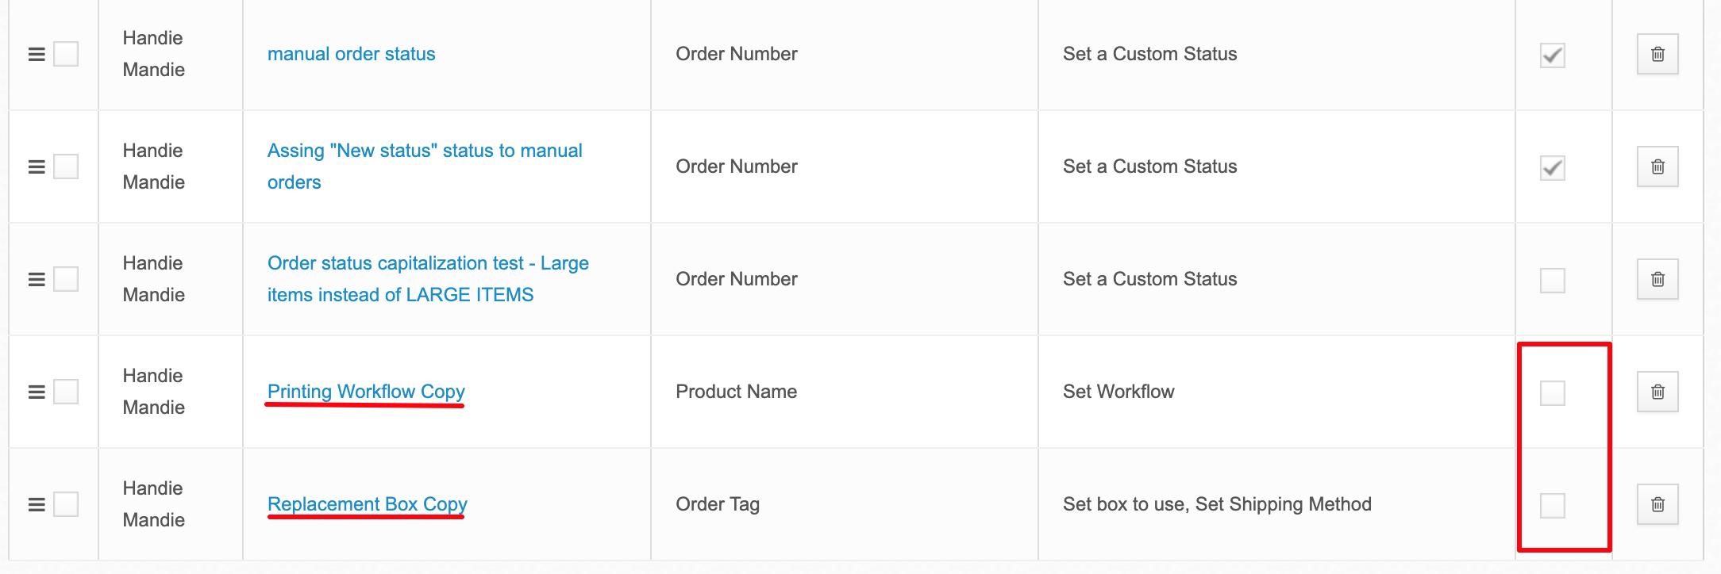Open the Printing Workflow Copy rule
The height and width of the screenshot is (574, 1721).
366,392
